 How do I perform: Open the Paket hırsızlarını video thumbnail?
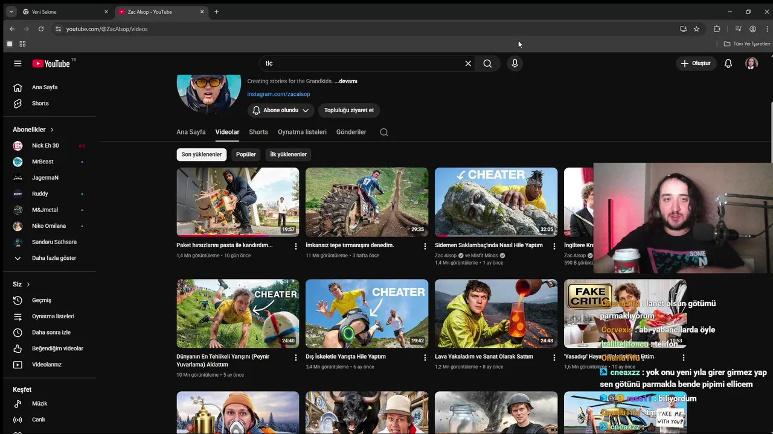tap(238, 202)
